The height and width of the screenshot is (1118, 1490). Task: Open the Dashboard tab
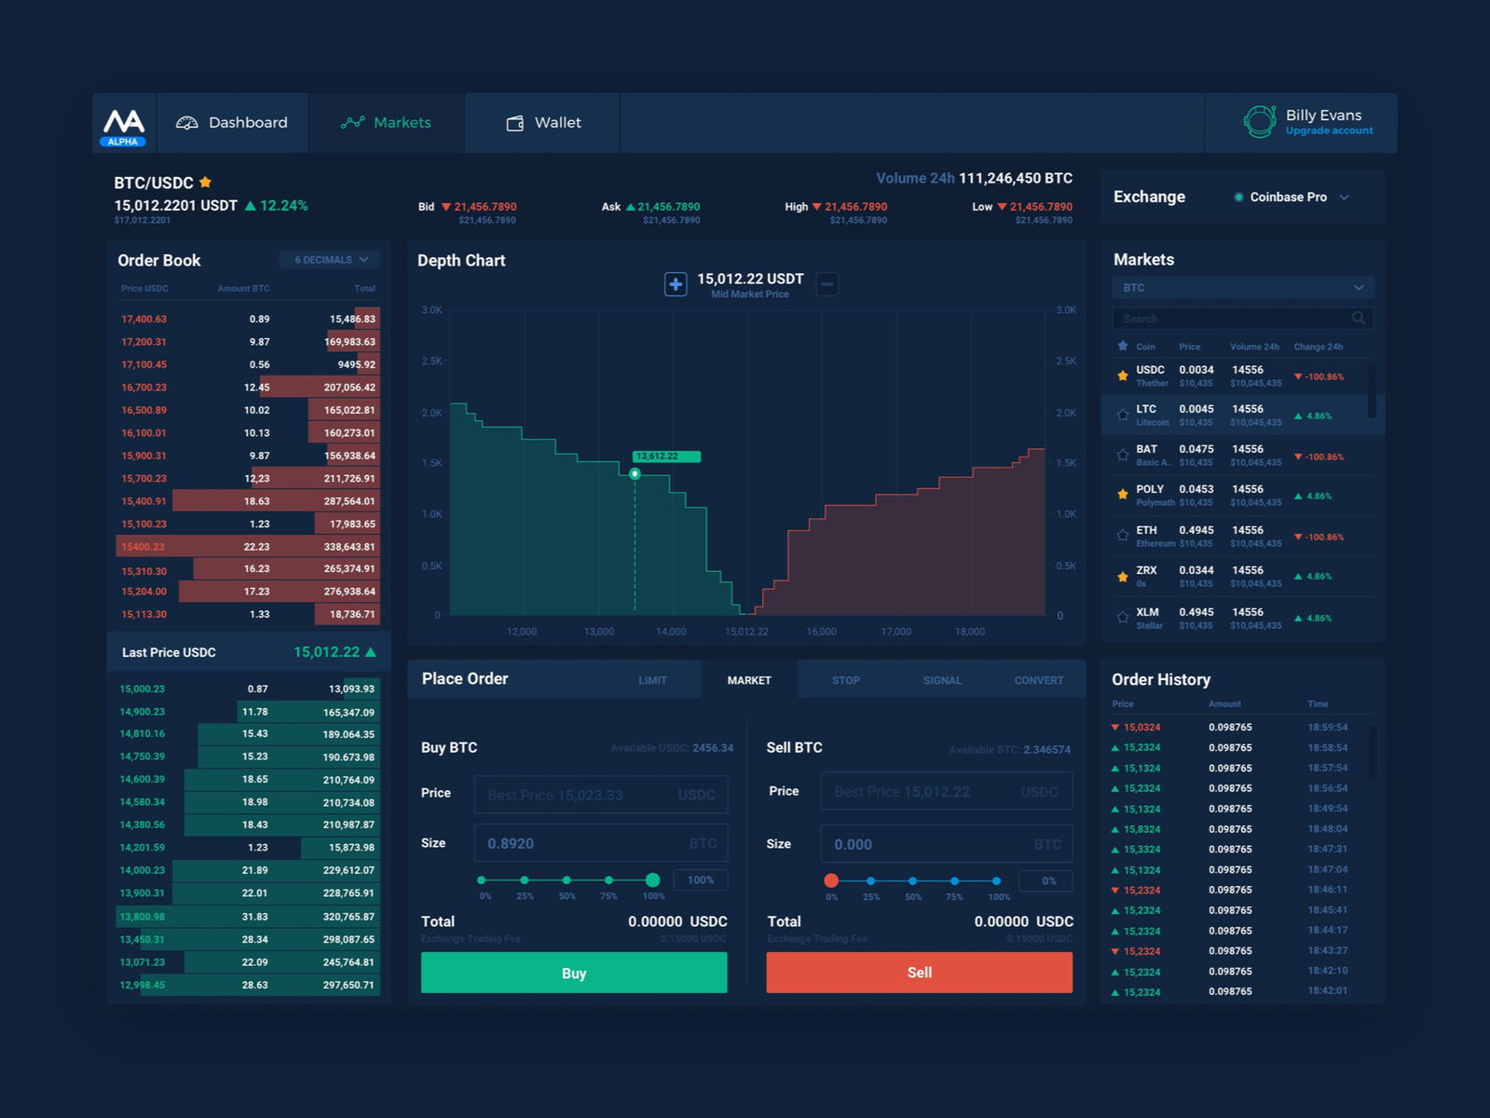232,123
